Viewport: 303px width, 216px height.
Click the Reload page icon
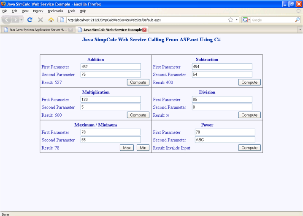click(30, 20)
